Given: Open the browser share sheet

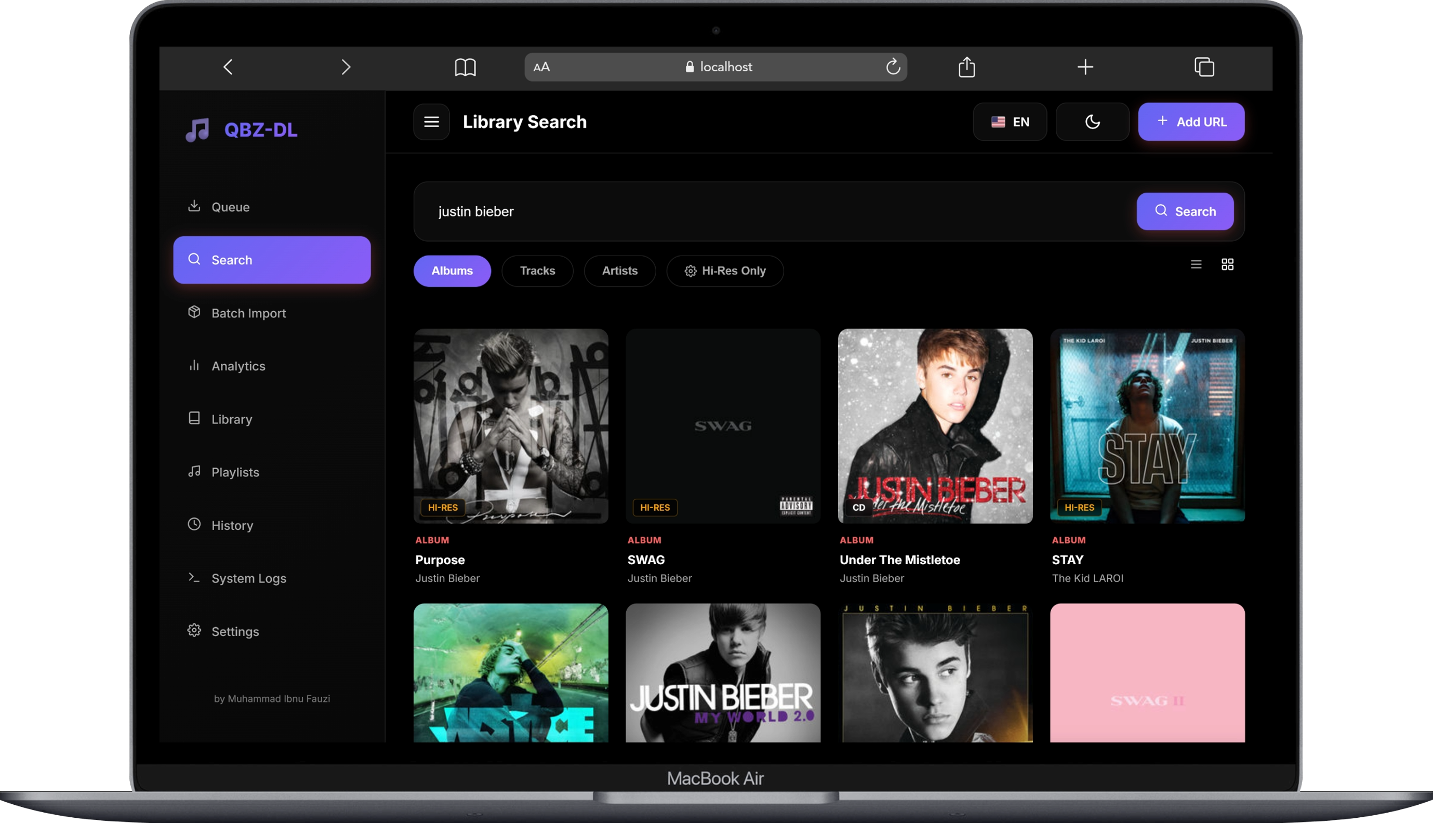Looking at the screenshot, I should coord(967,67).
